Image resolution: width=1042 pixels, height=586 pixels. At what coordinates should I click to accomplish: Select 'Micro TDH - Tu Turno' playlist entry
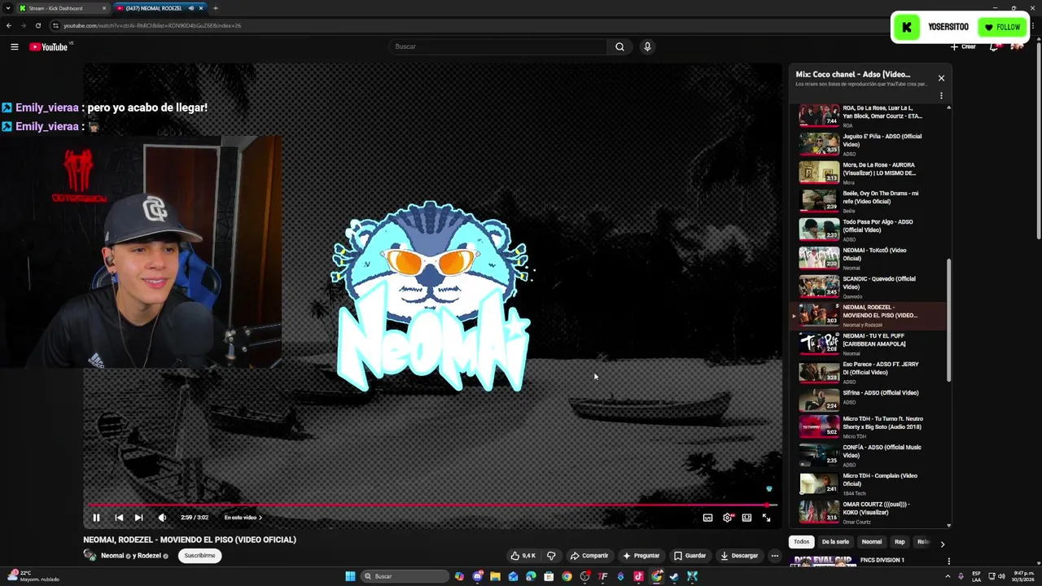[868, 426]
